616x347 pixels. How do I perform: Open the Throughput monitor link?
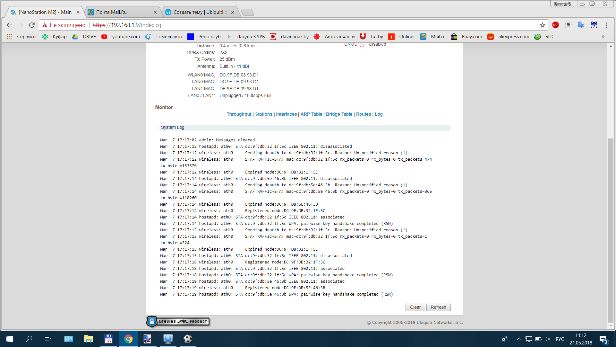point(239,114)
